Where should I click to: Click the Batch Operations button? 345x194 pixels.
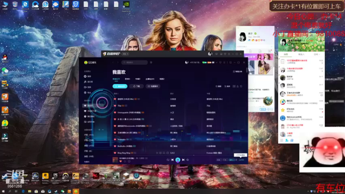click(153, 86)
